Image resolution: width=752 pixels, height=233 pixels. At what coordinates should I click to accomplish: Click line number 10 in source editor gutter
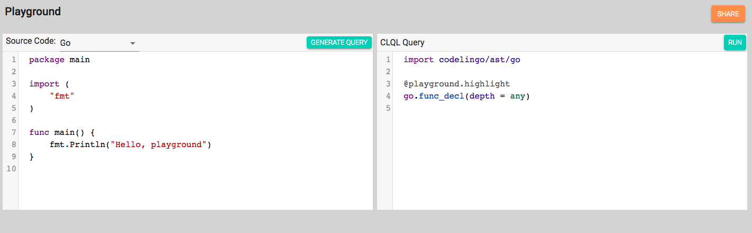[x=12, y=169]
